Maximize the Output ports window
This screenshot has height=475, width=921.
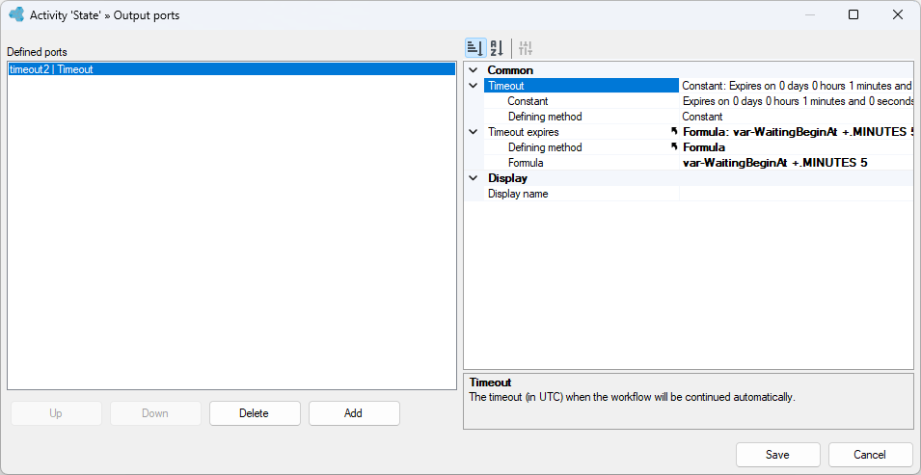[853, 15]
